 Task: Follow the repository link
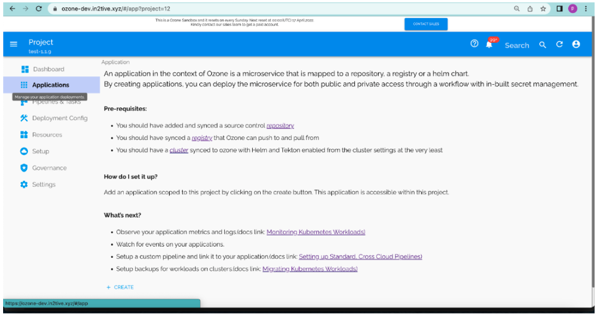(280, 126)
